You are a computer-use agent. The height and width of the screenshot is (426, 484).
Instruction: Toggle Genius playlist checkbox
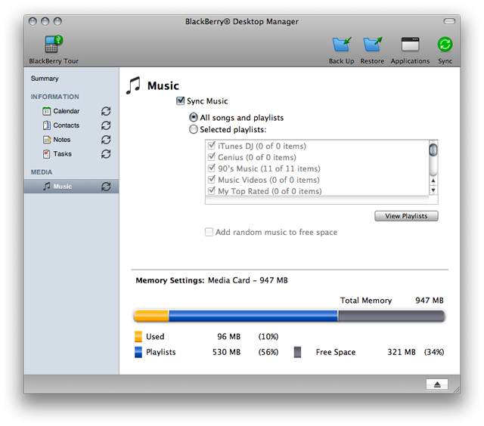tap(212, 157)
